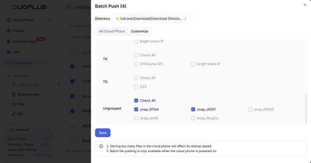Tick the snap_MugCa checkbox
311x163 pixels.
193,118
